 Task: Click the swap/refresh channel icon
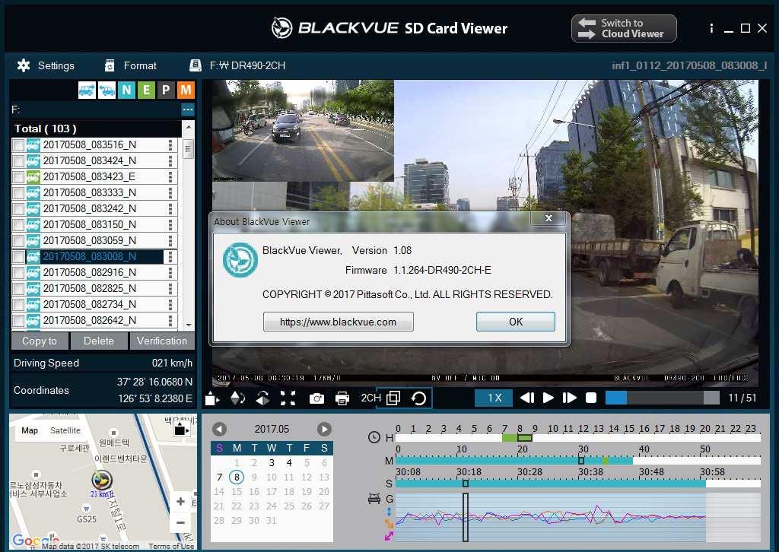[419, 398]
